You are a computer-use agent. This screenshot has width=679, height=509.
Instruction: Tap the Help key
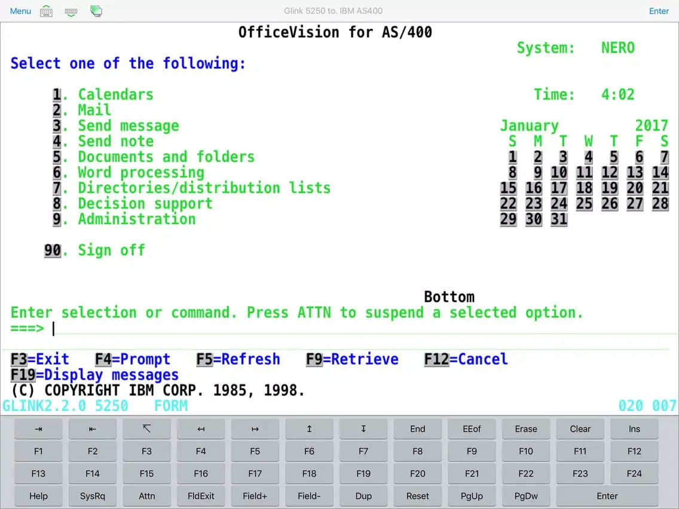click(38, 496)
